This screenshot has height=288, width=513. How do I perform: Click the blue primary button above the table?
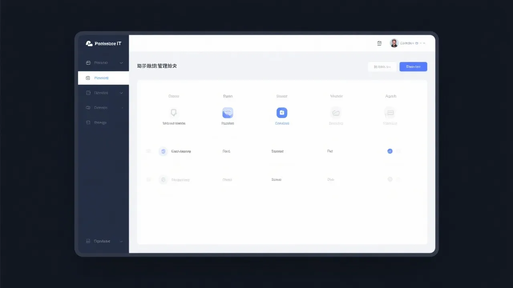[x=413, y=67]
